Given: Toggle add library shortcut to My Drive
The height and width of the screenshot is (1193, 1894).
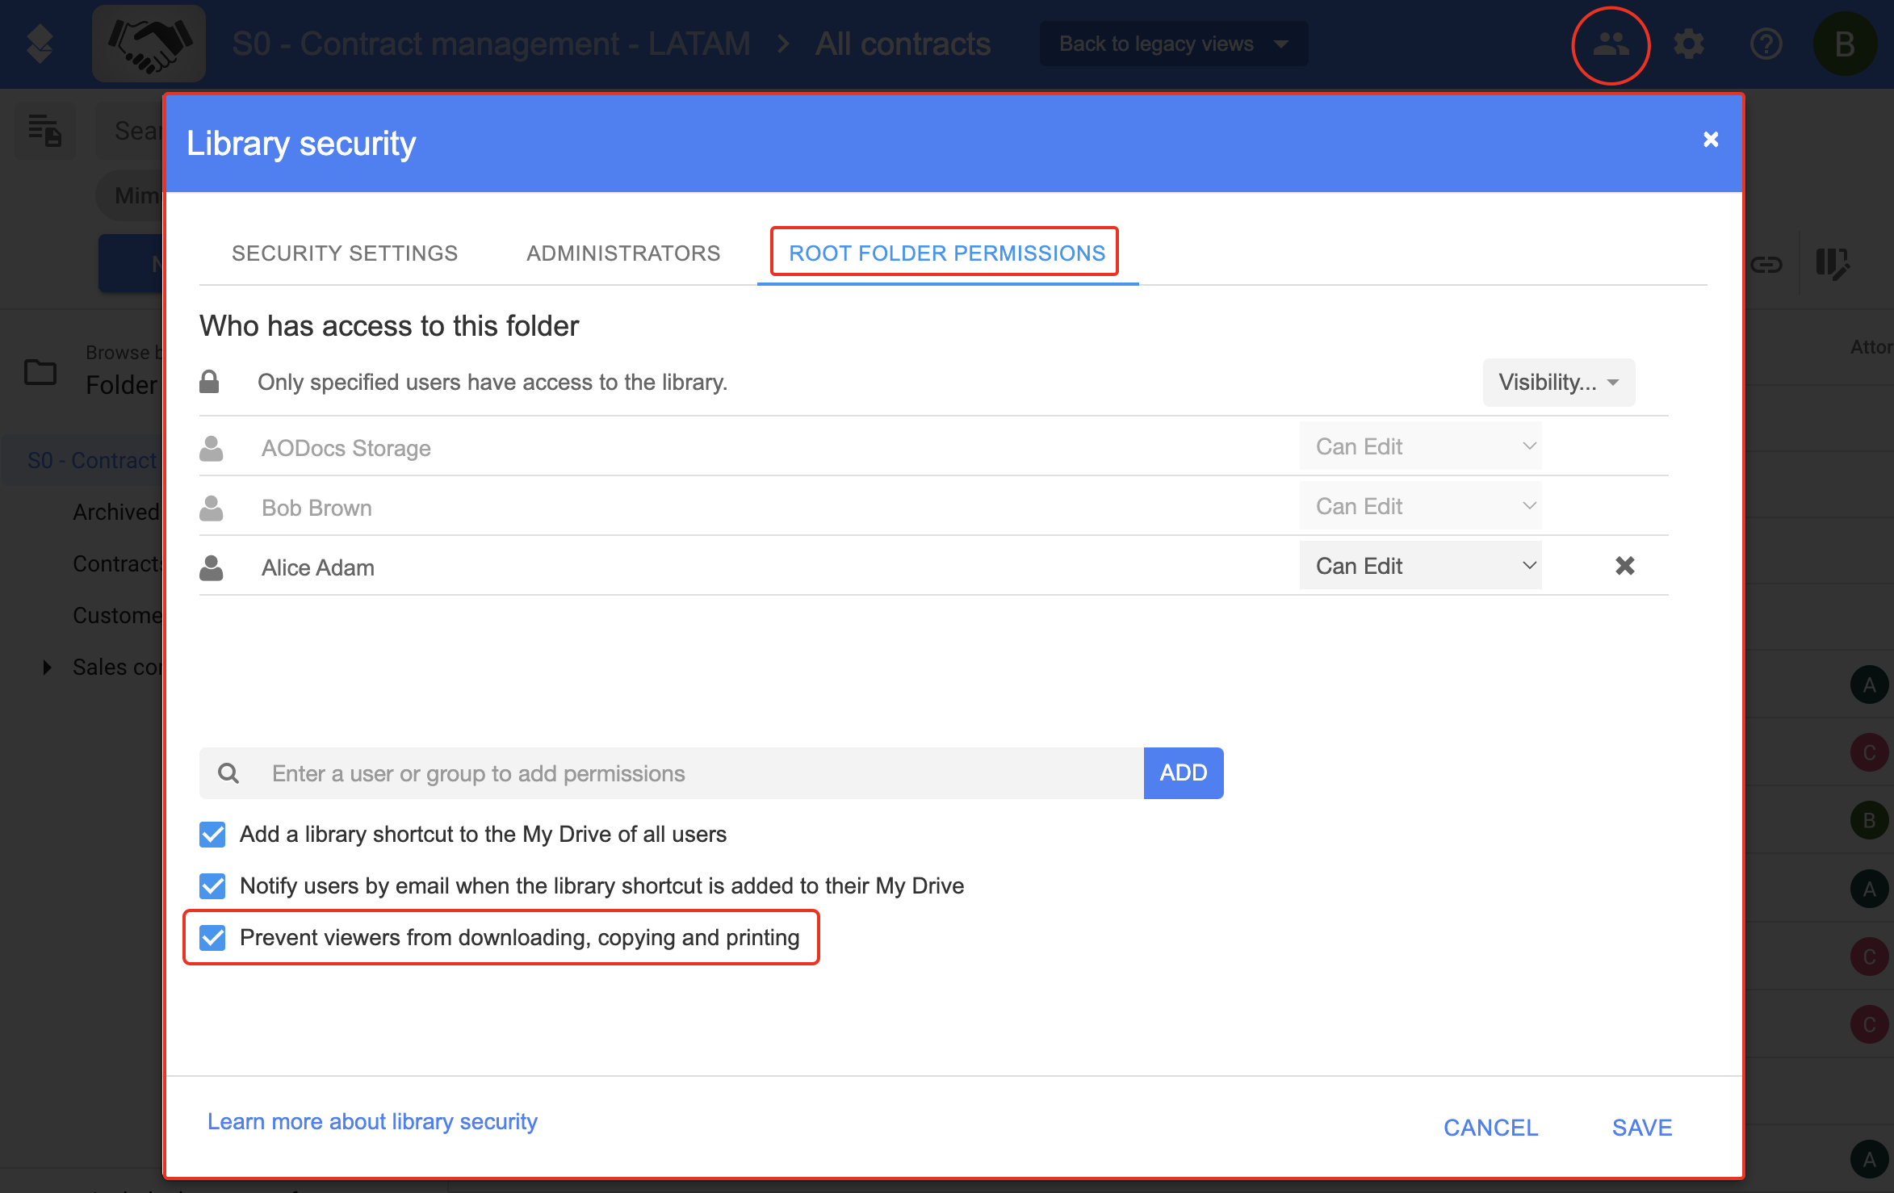Looking at the screenshot, I should point(212,834).
